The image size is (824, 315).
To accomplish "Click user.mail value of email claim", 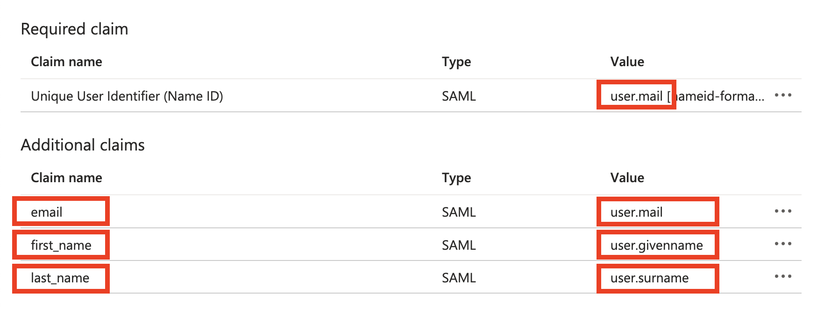I will pos(636,212).
